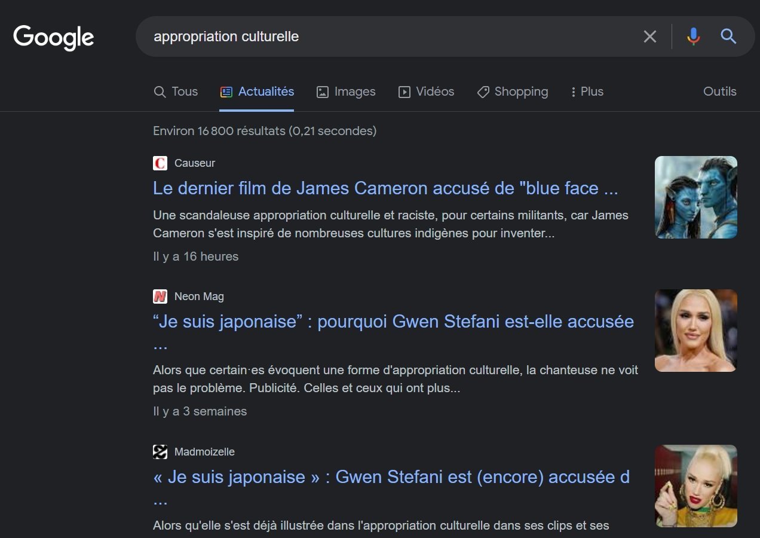Open the James Cameron 'blue face' article
760x538 pixels.
click(x=385, y=188)
